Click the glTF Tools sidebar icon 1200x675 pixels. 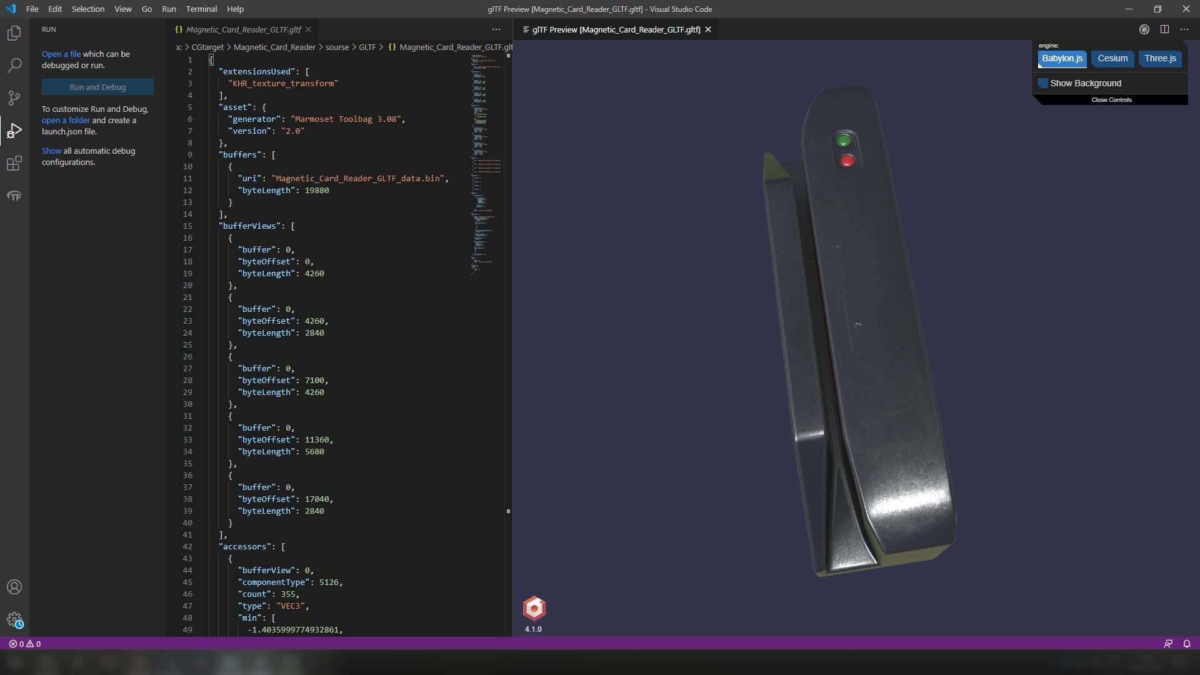[x=14, y=196]
